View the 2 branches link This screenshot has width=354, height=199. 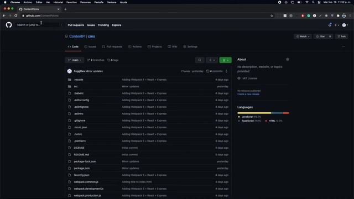[x=96, y=60]
